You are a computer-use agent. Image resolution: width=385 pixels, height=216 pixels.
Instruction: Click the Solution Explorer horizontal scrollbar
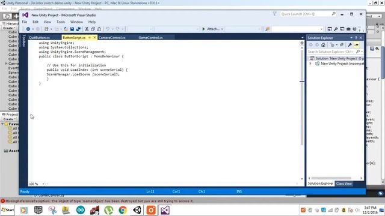click(331, 178)
